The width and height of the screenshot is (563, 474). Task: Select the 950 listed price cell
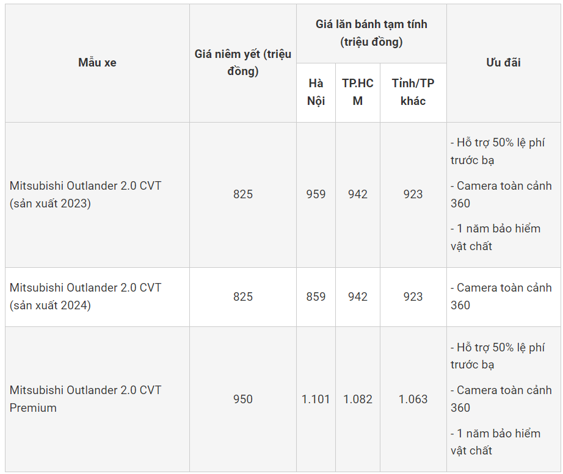point(242,399)
